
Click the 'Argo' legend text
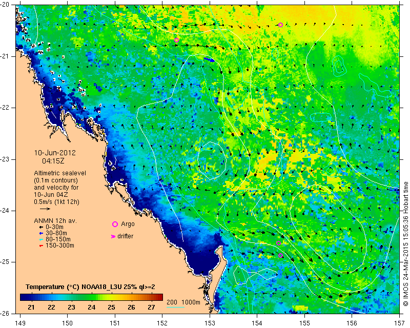tap(128, 224)
